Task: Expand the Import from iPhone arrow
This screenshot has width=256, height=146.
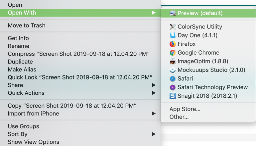Action: click(x=153, y=114)
